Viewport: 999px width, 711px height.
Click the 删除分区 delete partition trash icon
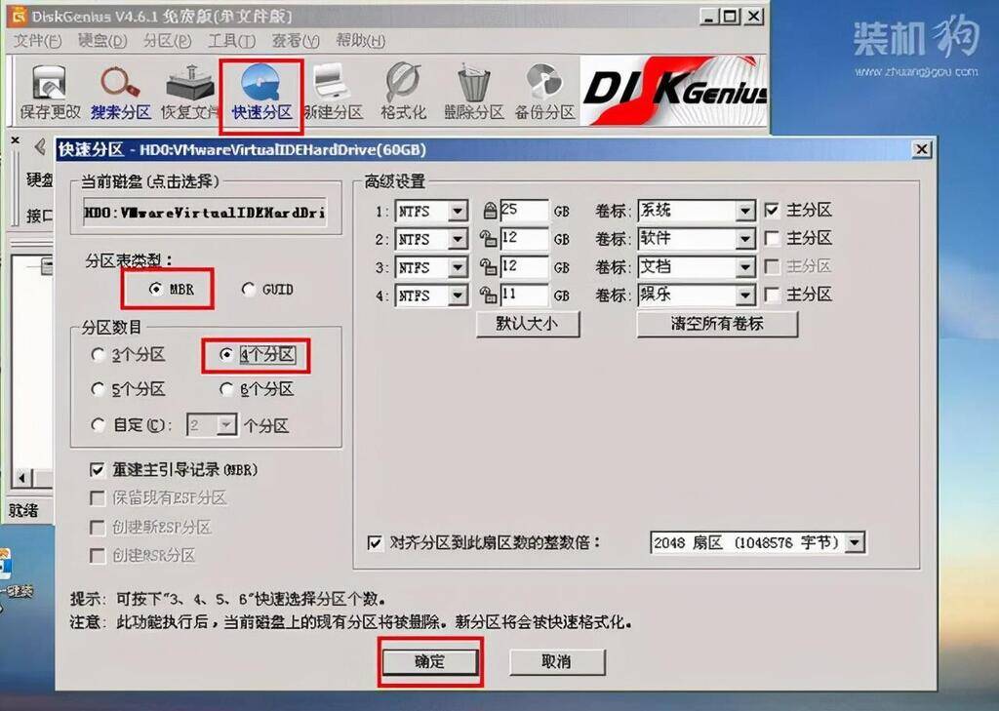point(473,93)
